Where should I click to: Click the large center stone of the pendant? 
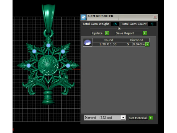[48, 65]
